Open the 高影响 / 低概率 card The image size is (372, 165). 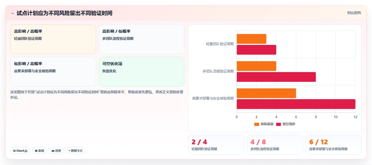[141, 39]
